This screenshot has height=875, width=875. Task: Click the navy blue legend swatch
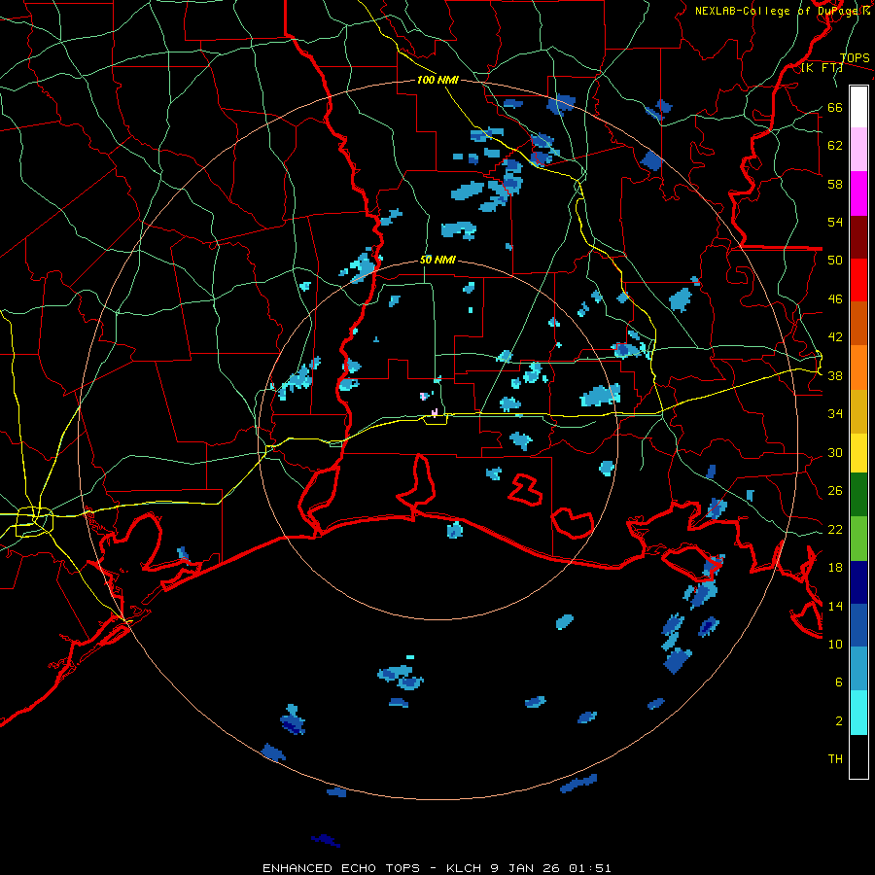click(858, 582)
